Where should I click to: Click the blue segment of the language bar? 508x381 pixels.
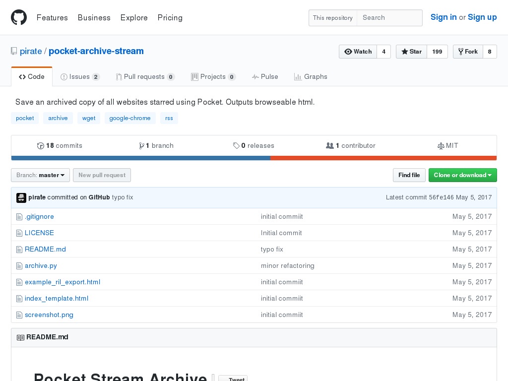141,158
